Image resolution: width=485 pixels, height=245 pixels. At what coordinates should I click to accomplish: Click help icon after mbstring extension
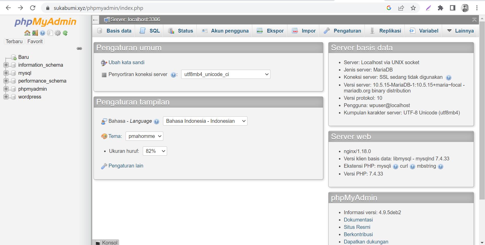click(441, 166)
